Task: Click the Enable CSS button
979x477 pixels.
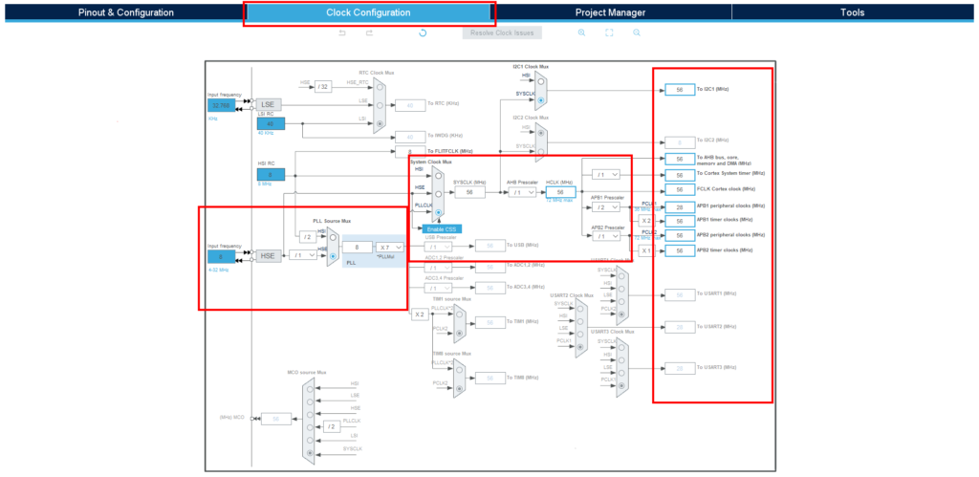Action: 442,229
